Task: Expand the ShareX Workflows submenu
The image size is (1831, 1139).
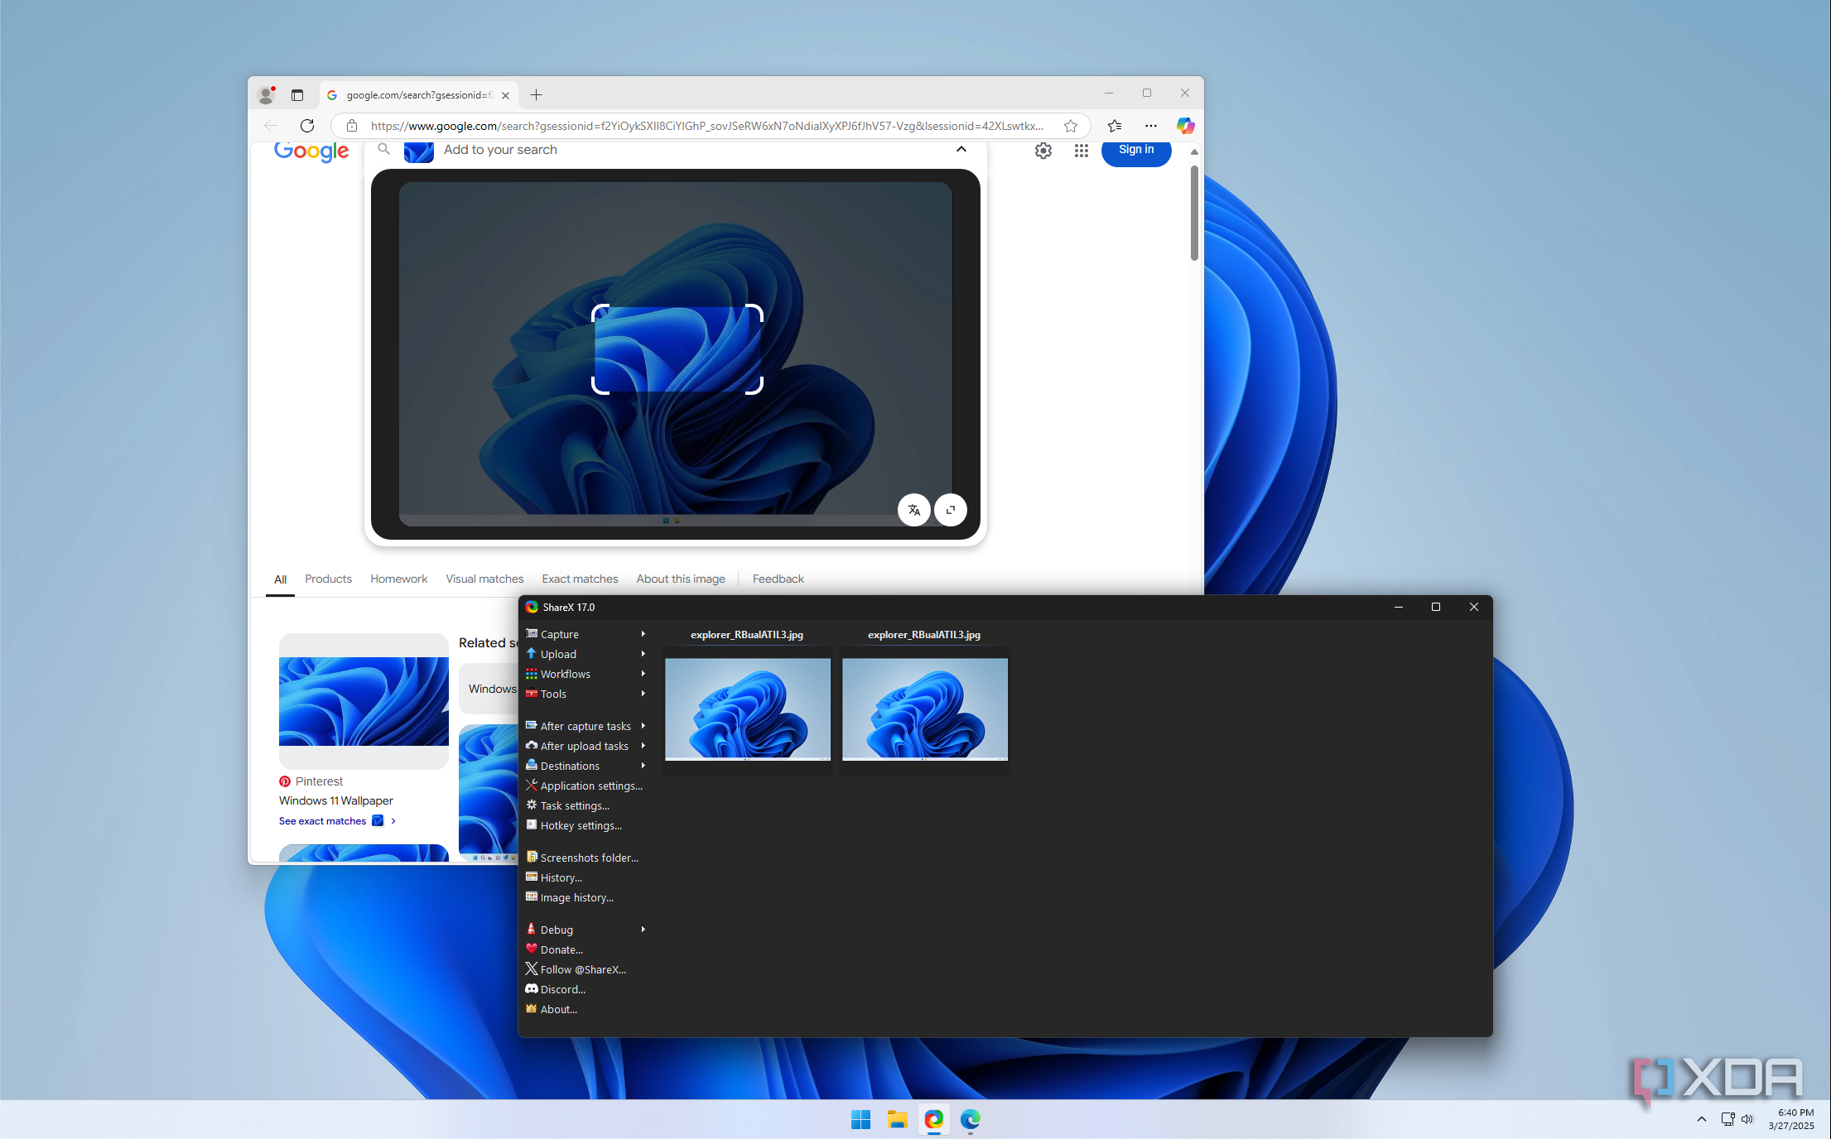Action: click(x=585, y=674)
